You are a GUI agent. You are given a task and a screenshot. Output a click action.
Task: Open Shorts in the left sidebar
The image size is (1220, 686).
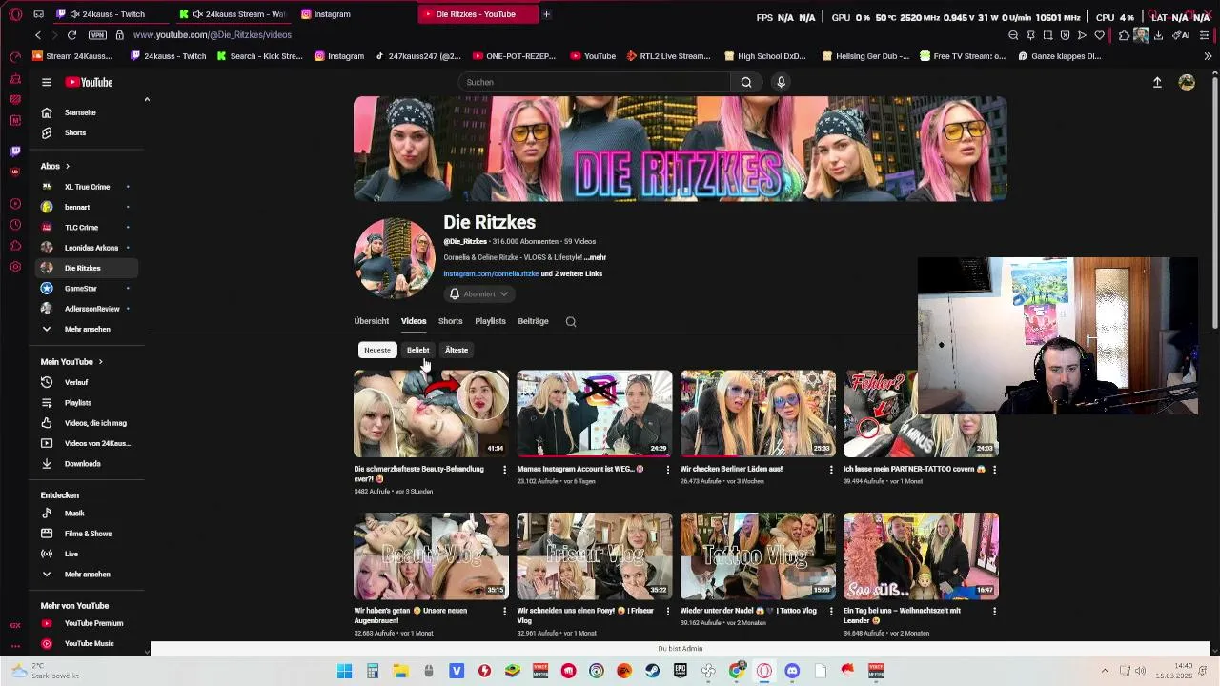75,132
